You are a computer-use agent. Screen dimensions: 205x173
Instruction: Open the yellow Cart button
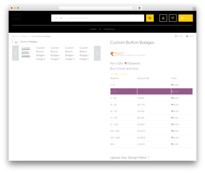[x=185, y=18]
